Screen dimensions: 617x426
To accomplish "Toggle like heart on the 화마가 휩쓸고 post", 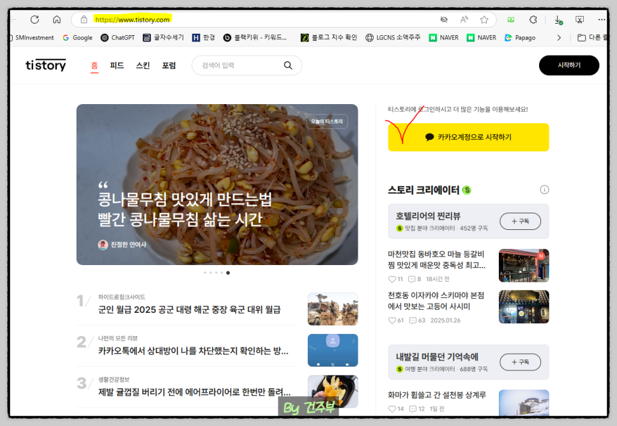I will [x=392, y=407].
